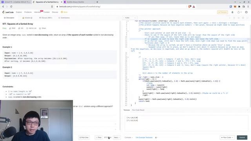Open the tab search chevron in title bar

click(x=235, y=2)
